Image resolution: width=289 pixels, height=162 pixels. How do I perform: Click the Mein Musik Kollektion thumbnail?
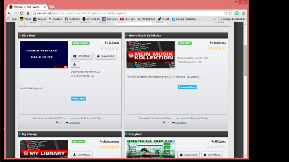point(151,55)
